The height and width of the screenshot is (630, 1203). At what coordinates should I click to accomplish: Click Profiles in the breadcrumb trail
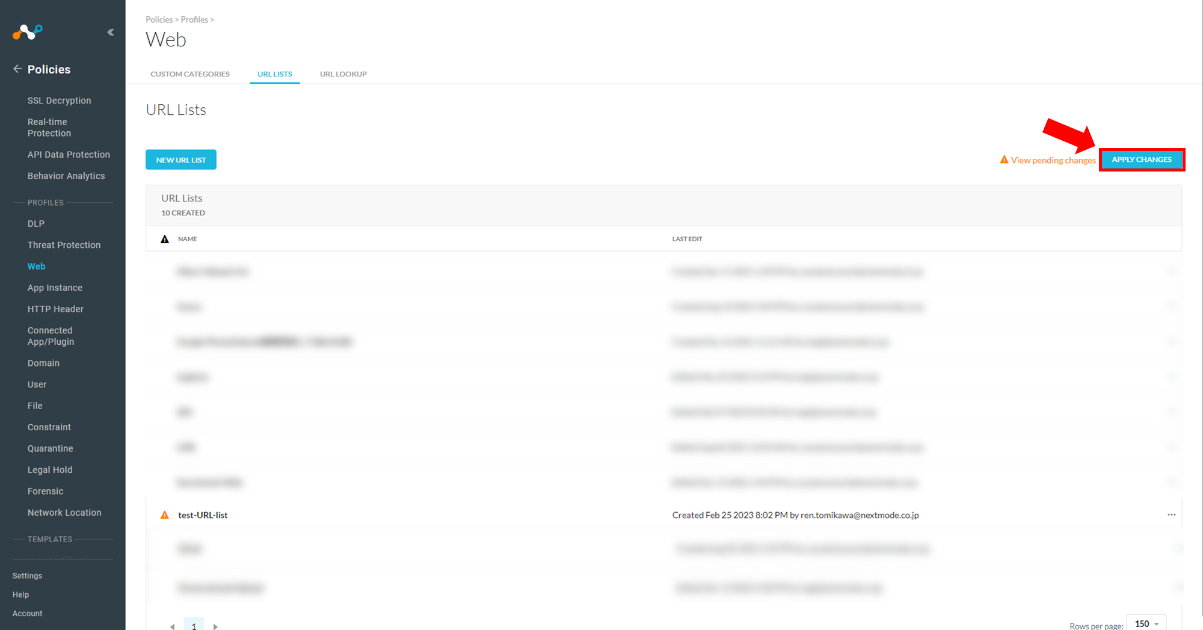[x=194, y=19]
